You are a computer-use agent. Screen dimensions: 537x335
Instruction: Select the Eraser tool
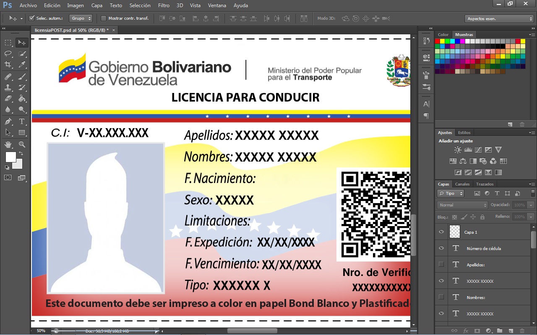[8, 98]
